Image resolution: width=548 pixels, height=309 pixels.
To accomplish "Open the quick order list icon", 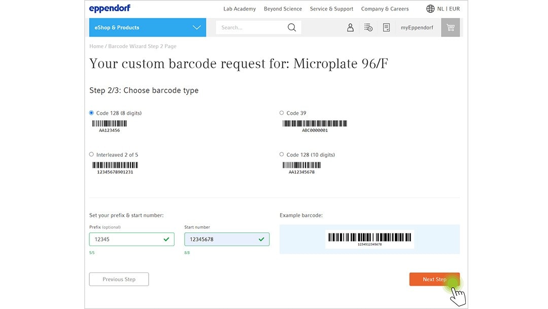I will (x=368, y=27).
